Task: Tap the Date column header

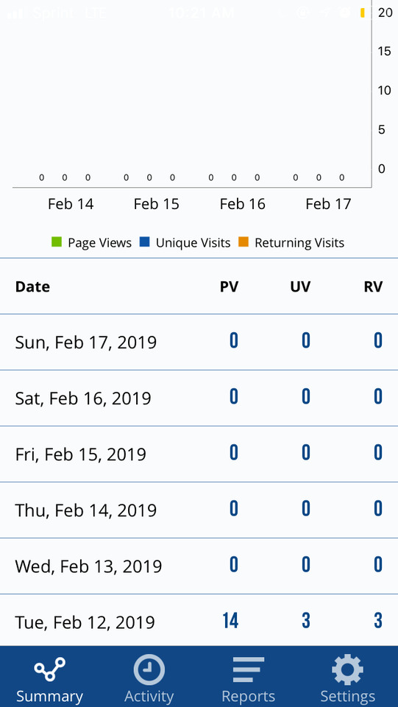Action: [32, 286]
